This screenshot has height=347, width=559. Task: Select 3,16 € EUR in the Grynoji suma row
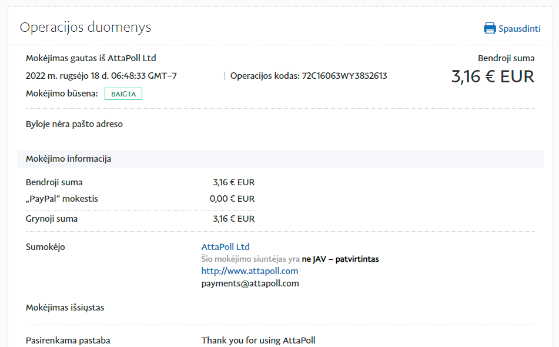[234, 219]
